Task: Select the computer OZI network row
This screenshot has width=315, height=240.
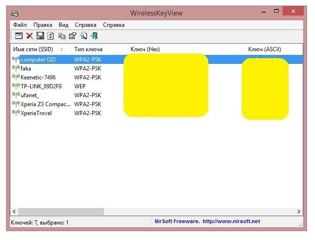Action: (x=157, y=59)
